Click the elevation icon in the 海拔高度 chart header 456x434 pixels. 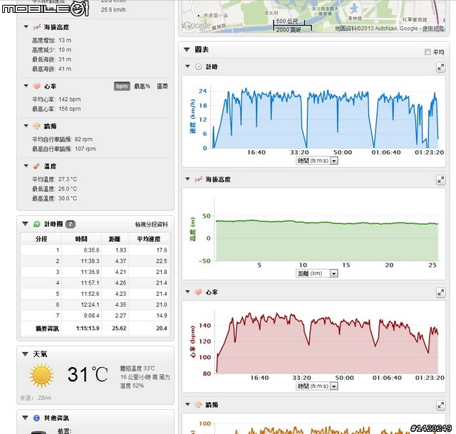pyautogui.click(x=198, y=179)
